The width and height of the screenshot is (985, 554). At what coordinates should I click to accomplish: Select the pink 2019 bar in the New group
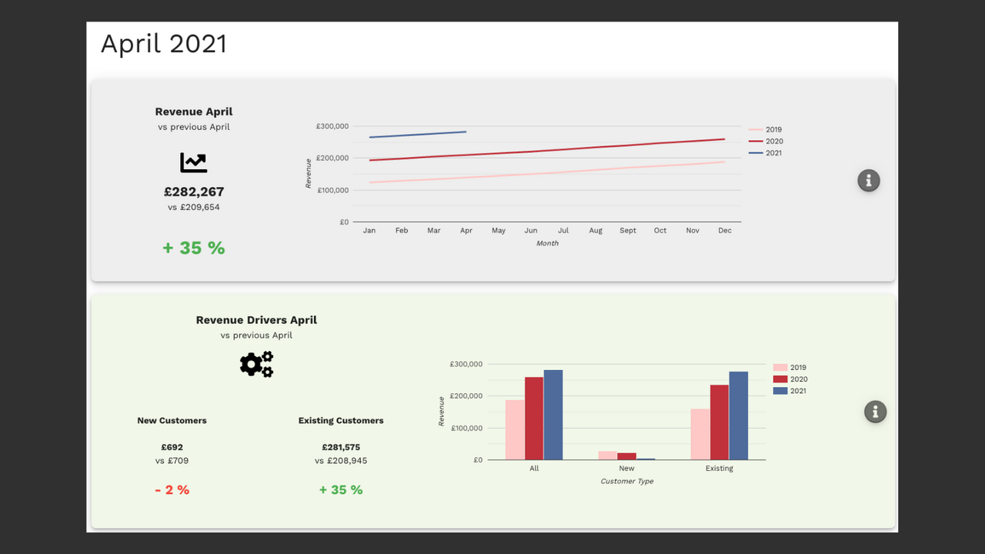coord(608,456)
